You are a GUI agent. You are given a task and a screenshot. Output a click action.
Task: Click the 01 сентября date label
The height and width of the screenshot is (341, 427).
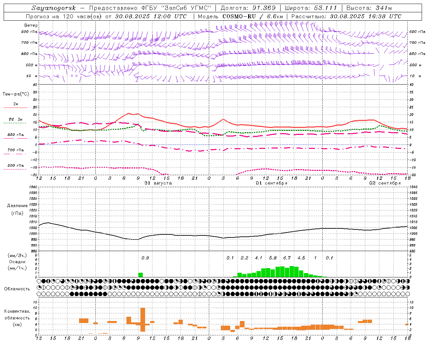(272, 183)
